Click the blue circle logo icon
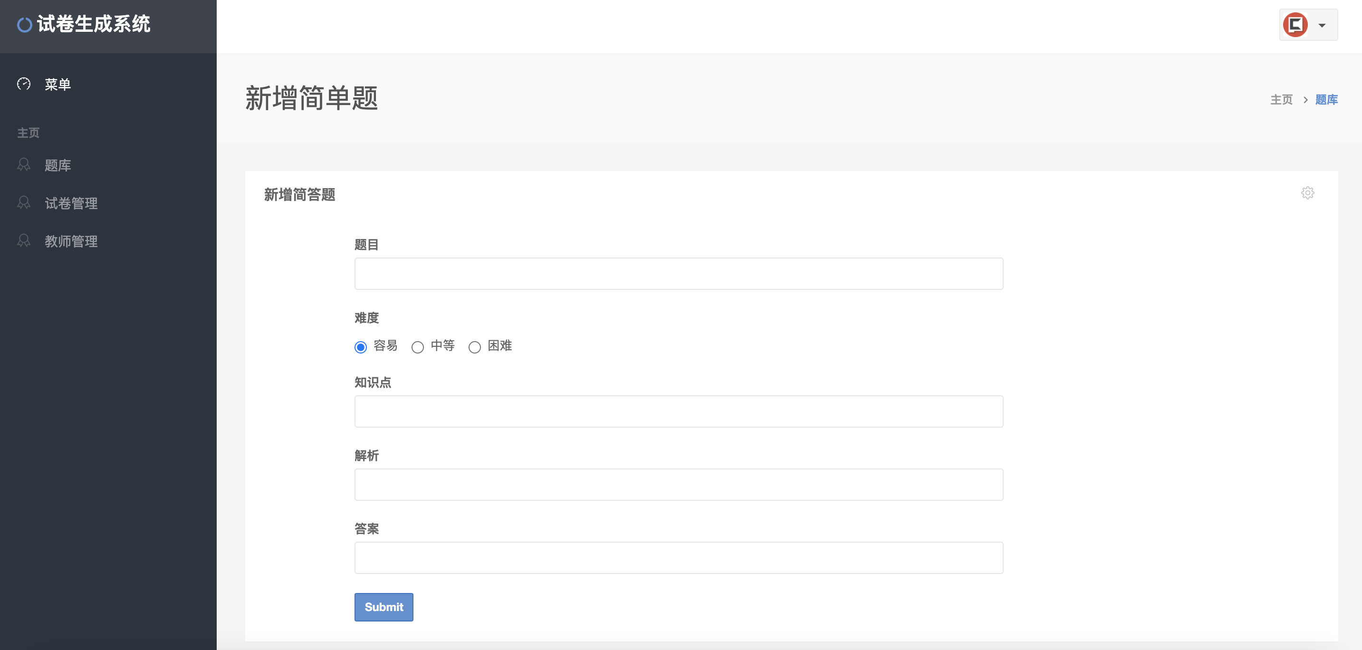Screen dimensions: 1362x650 [24, 25]
